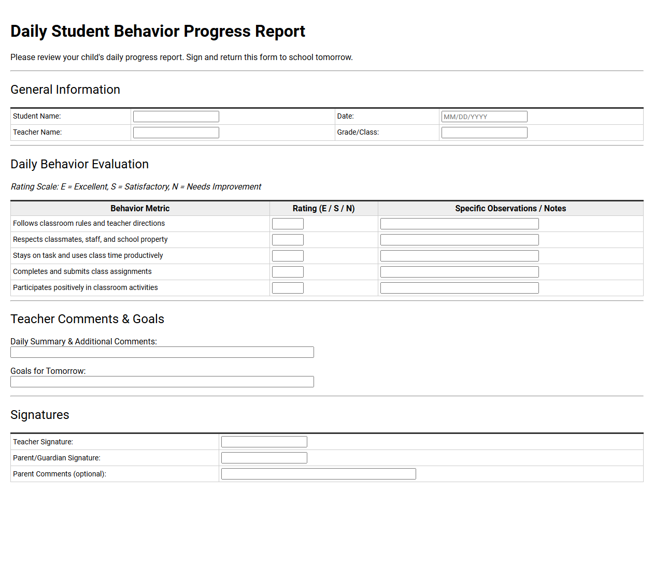This screenshot has height=580, width=654.
Task: Click the Goals for Tomorrow field
Action: click(162, 382)
